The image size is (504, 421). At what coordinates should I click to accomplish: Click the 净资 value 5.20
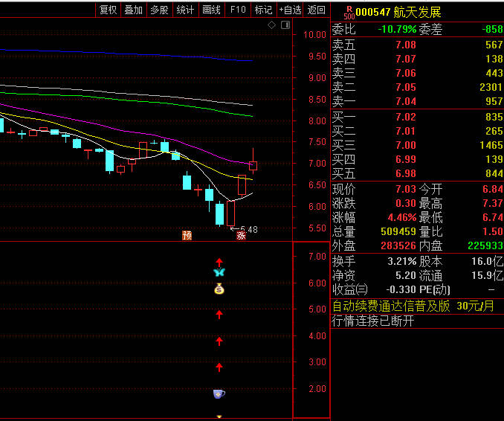[406, 275]
